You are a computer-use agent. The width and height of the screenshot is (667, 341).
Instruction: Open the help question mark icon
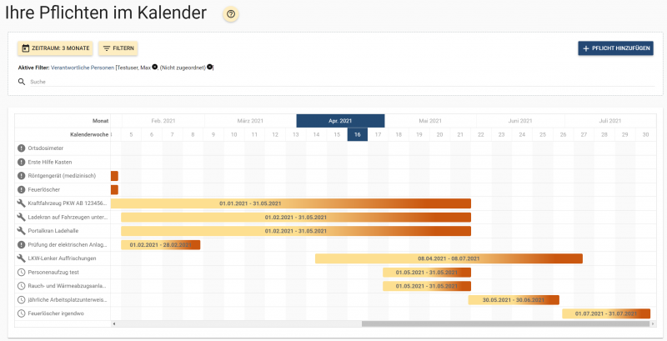(x=231, y=14)
